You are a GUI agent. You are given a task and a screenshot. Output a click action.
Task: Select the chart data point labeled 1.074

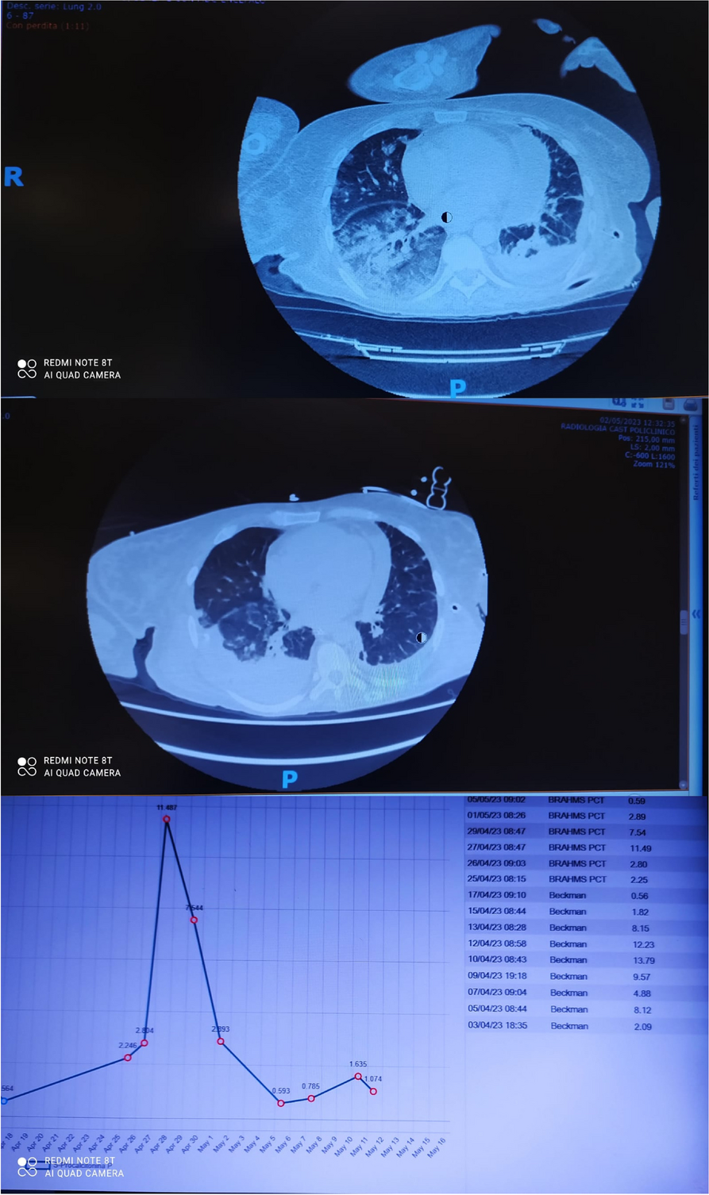click(x=373, y=1092)
